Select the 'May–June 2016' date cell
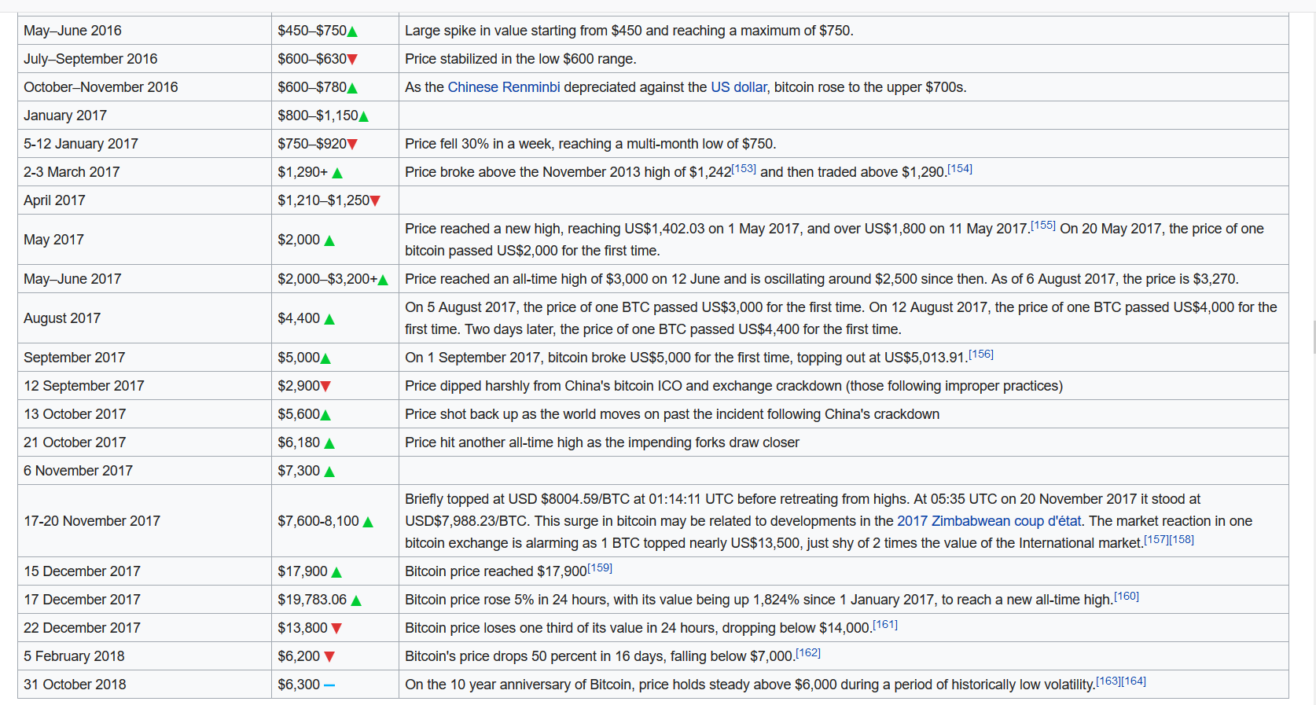1316x705 pixels. 145,31
